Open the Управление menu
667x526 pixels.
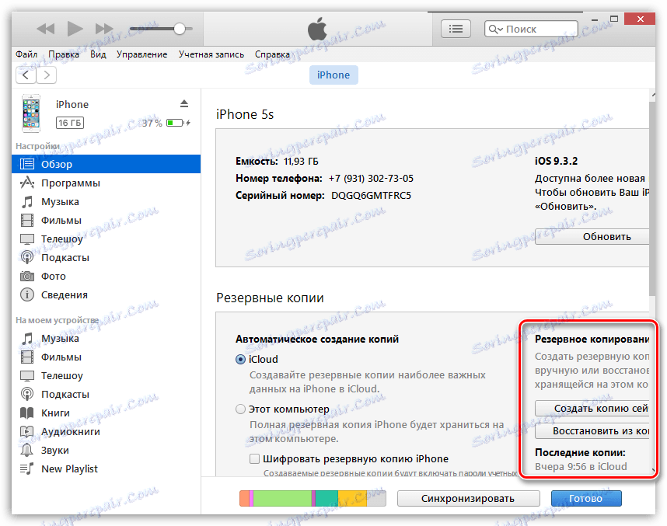coord(141,54)
